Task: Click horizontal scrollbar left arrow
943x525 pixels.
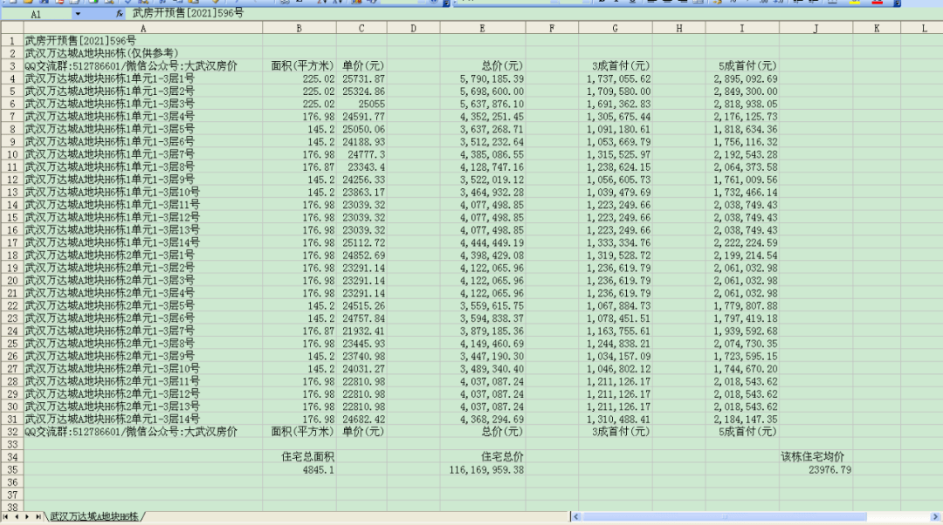Action: 576,516
